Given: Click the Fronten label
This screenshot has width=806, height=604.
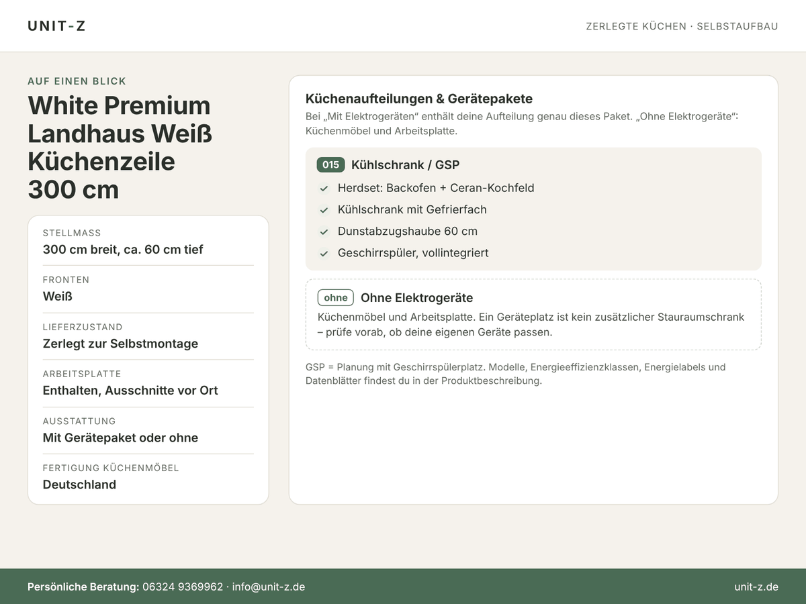Looking at the screenshot, I should point(66,280).
